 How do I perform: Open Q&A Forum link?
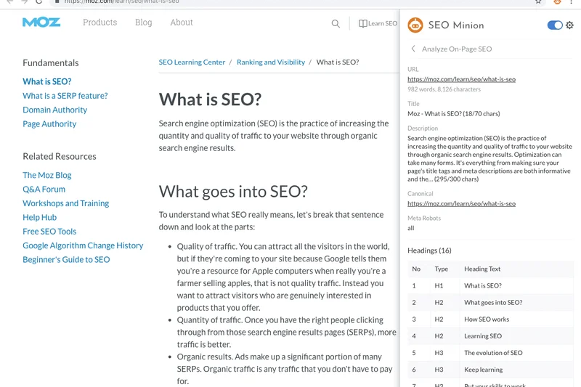tap(44, 190)
